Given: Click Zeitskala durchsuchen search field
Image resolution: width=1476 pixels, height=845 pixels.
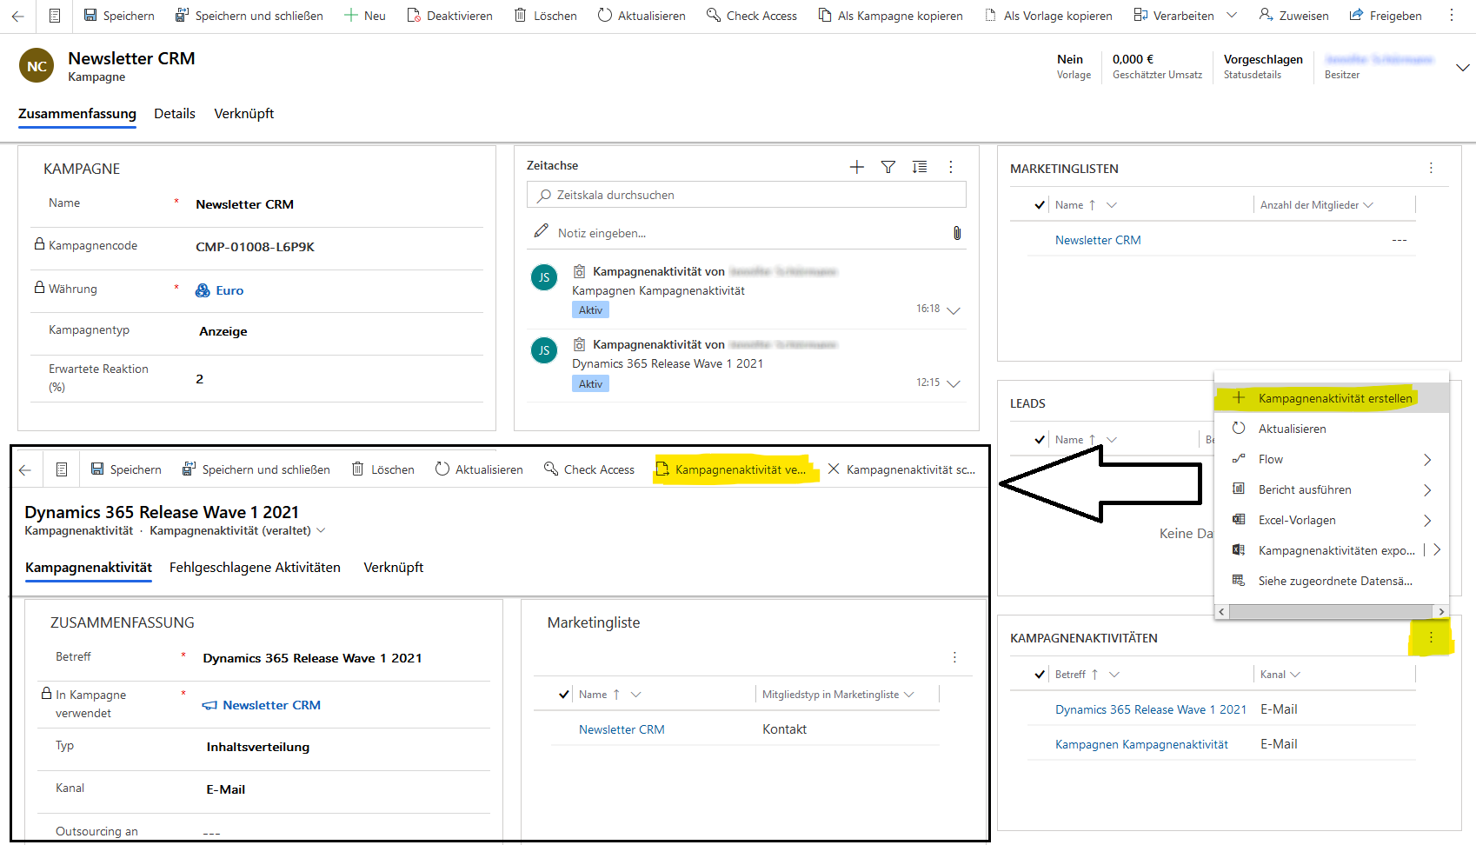Looking at the screenshot, I should coord(747,195).
